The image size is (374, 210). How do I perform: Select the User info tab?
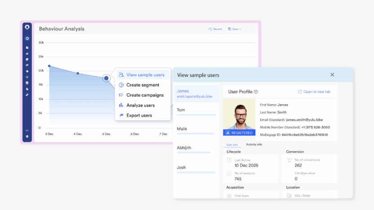(x=232, y=144)
